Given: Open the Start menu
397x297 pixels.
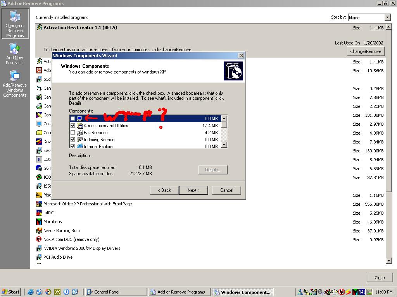Looking at the screenshot, I should tap(10, 292).
